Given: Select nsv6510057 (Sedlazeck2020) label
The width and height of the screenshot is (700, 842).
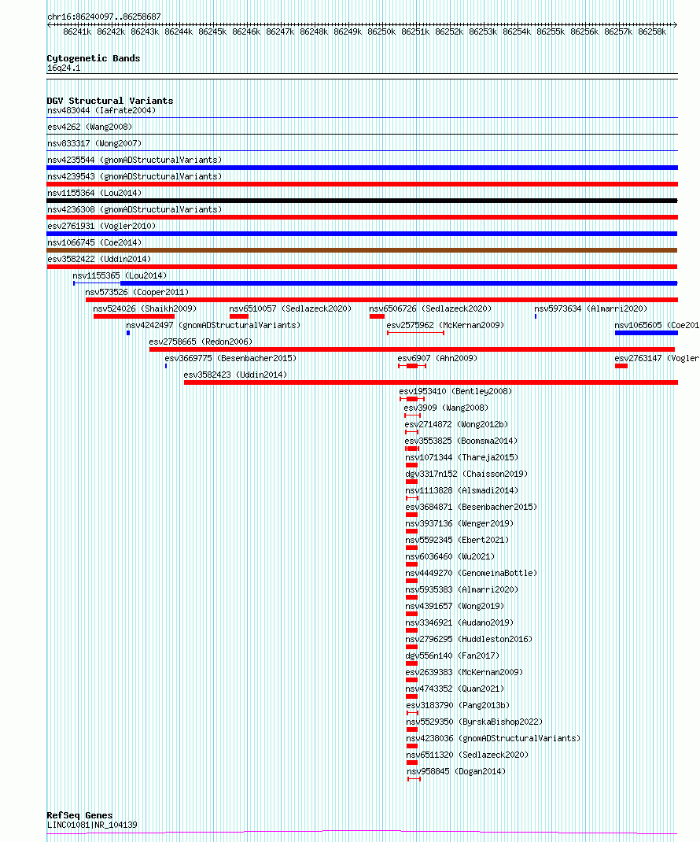Looking at the screenshot, I should point(290,308).
